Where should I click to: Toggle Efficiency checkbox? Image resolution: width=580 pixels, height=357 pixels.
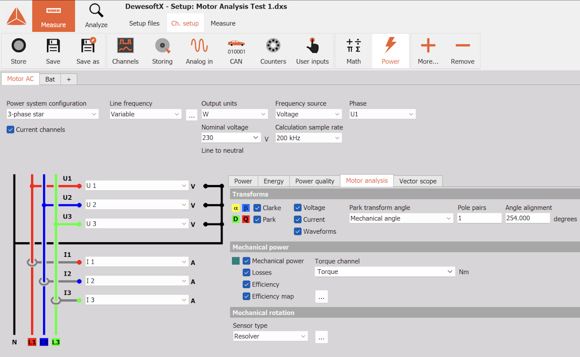246,285
